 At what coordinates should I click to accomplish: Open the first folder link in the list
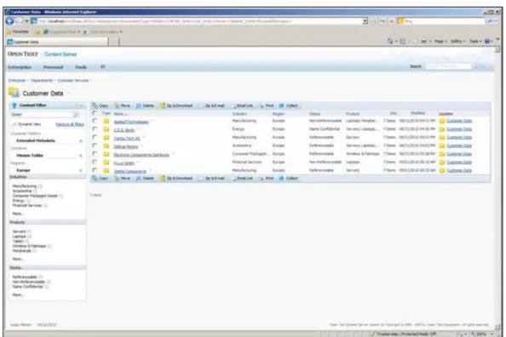coord(131,122)
